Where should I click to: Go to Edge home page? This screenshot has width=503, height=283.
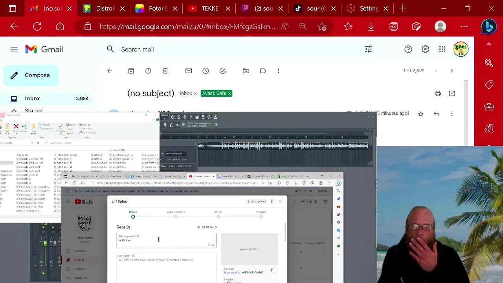(60, 26)
